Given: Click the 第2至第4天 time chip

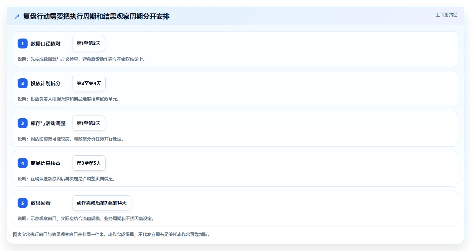Looking at the screenshot, I should (89, 83).
